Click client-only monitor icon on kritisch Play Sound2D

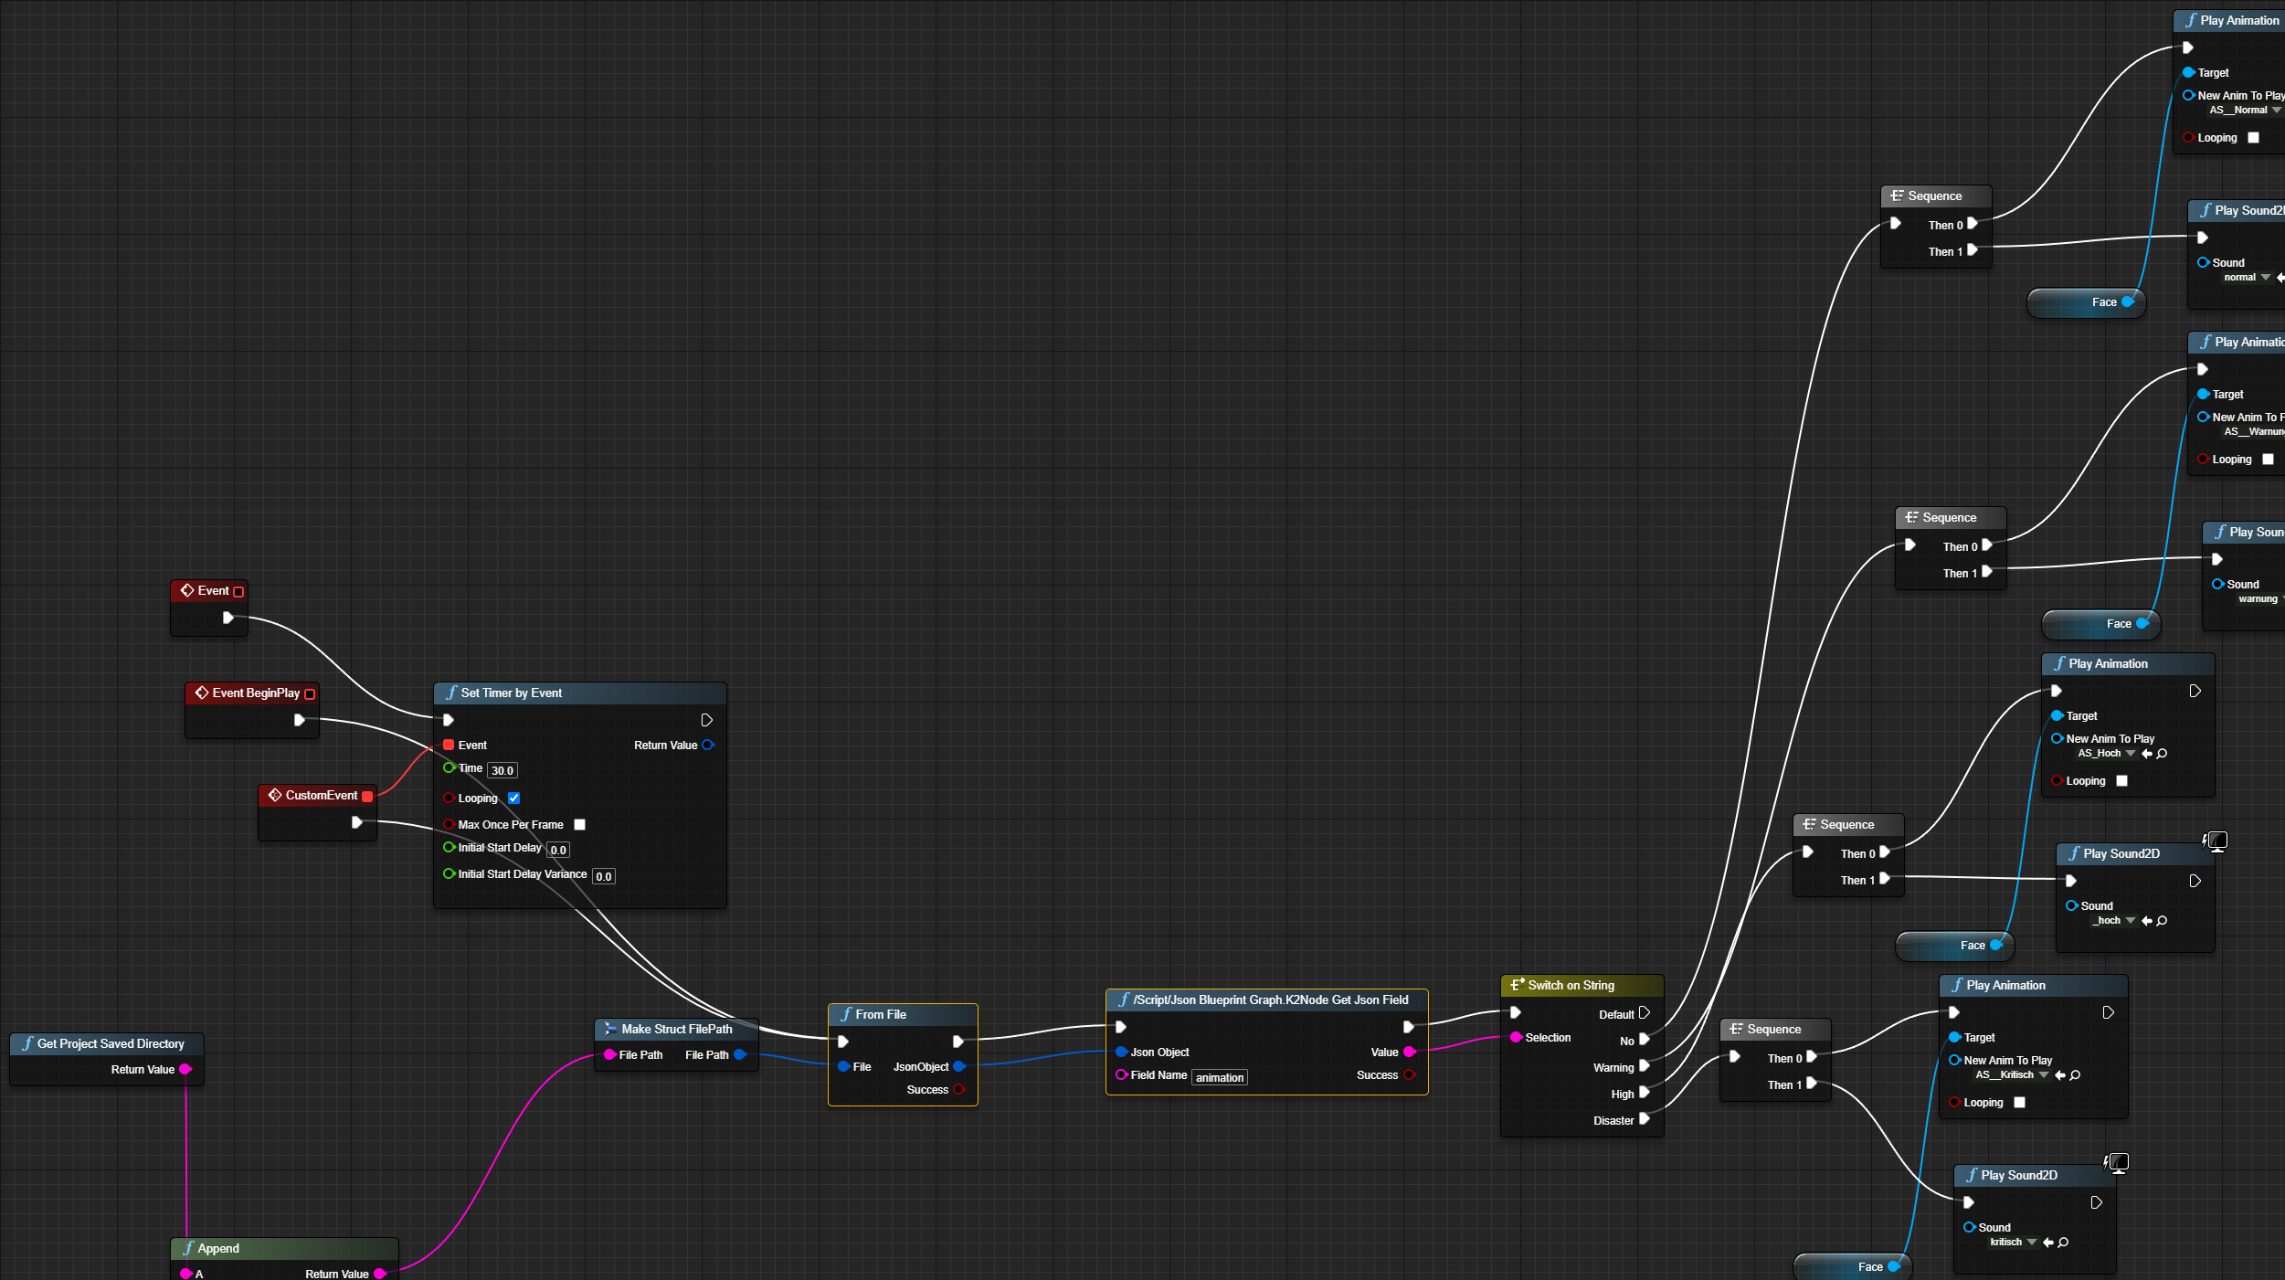pos(2118,1162)
